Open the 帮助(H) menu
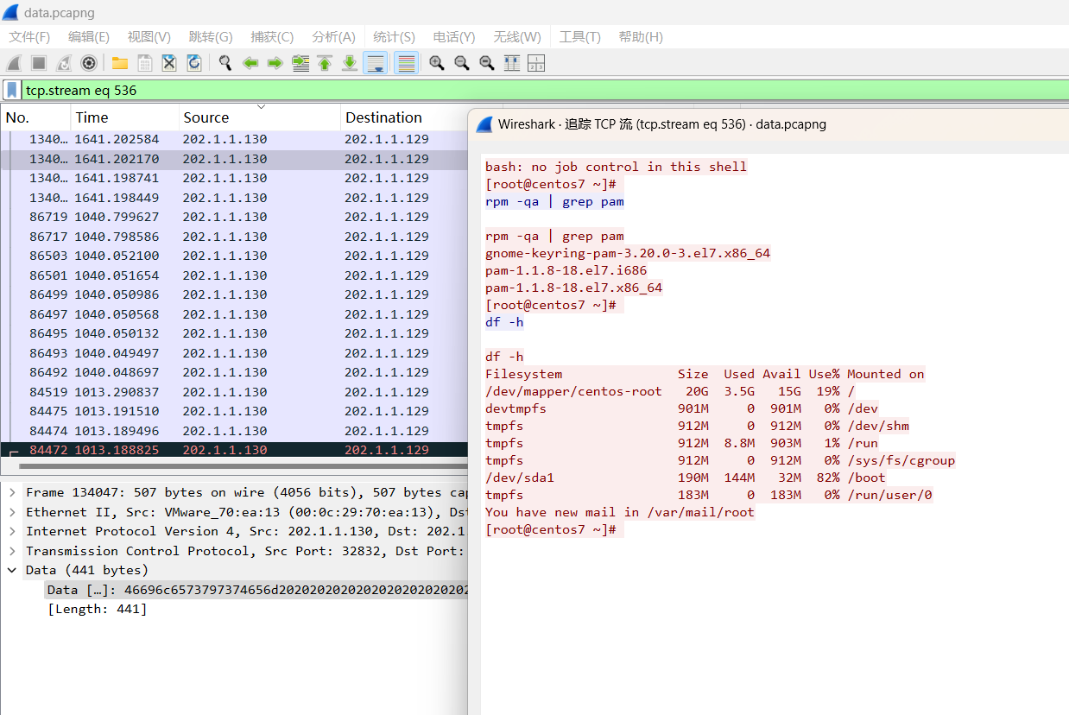This screenshot has width=1069, height=715. tap(641, 37)
